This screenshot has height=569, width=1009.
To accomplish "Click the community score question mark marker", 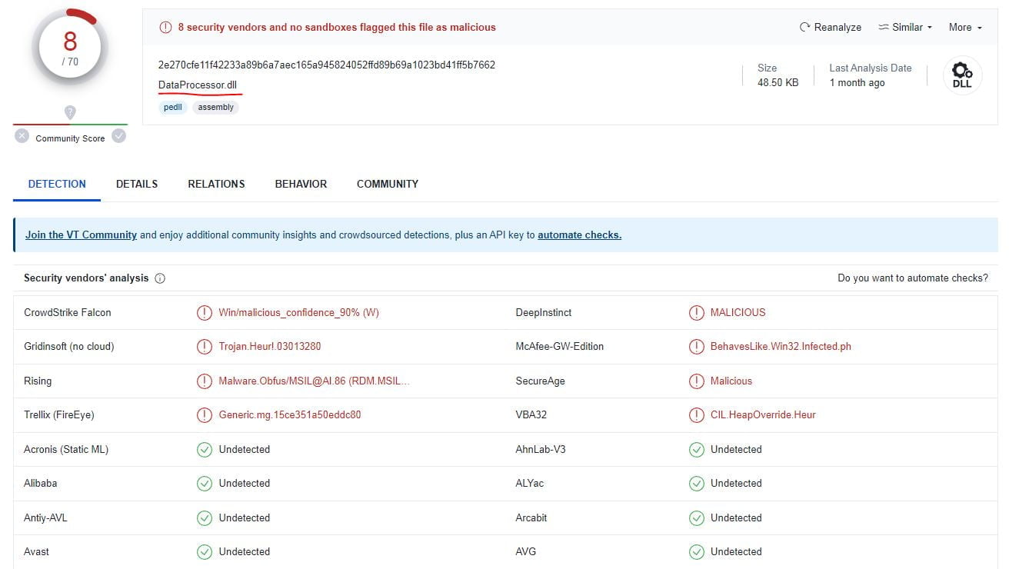I will point(70,112).
